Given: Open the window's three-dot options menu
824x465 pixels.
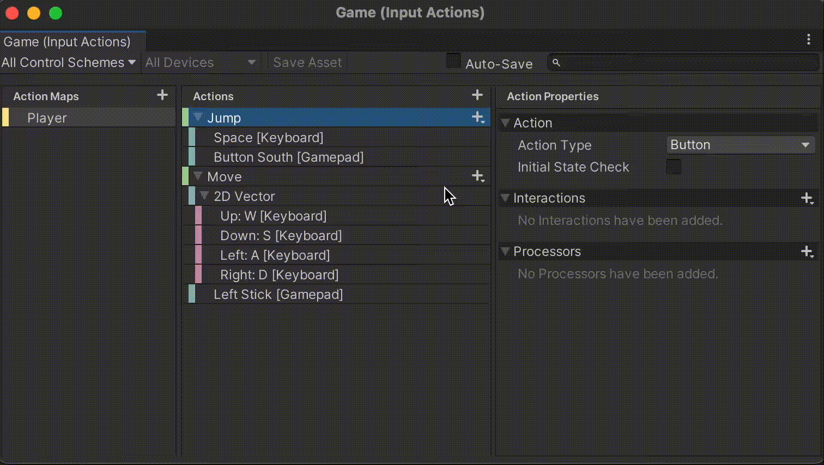Looking at the screenshot, I should pyautogui.click(x=809, y=39).
